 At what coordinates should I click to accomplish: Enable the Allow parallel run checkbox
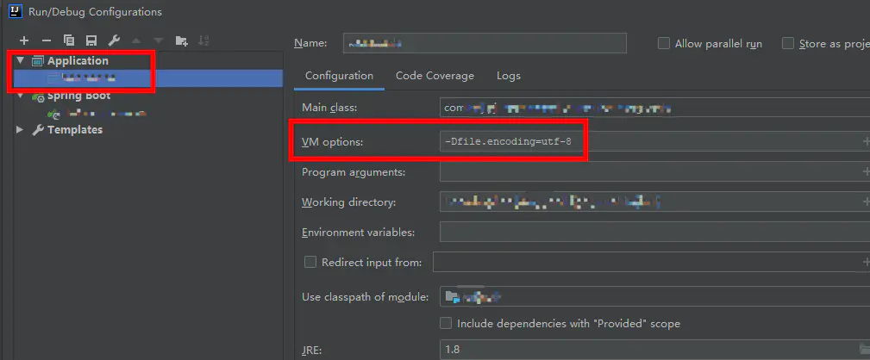tap(664, 43)
